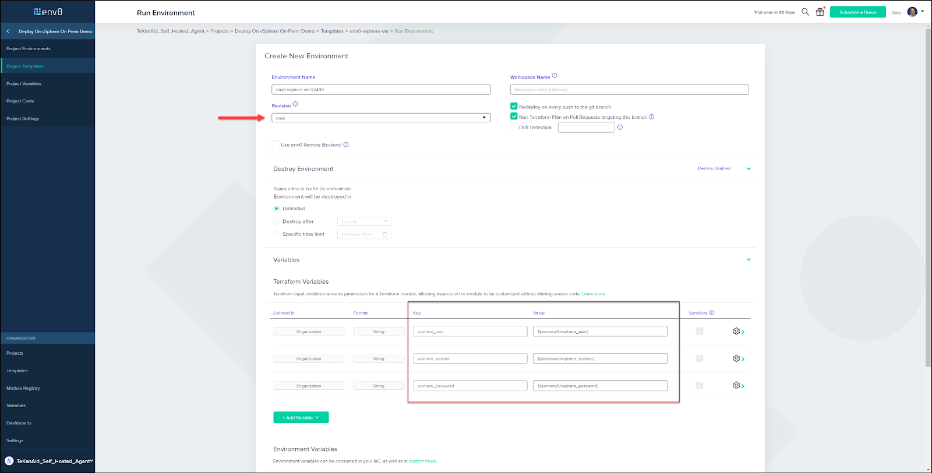Collapse the Variables section chevron

click(749, 260)
